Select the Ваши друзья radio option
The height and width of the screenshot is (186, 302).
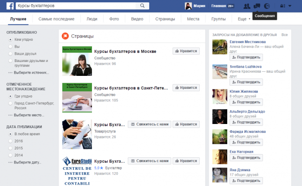(11, 54)
